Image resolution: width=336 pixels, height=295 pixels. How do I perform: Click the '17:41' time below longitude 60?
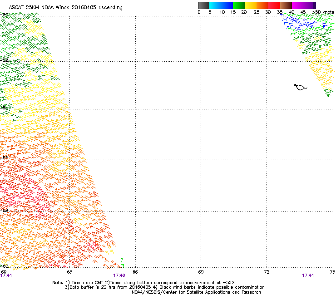(x=6, y=275)
